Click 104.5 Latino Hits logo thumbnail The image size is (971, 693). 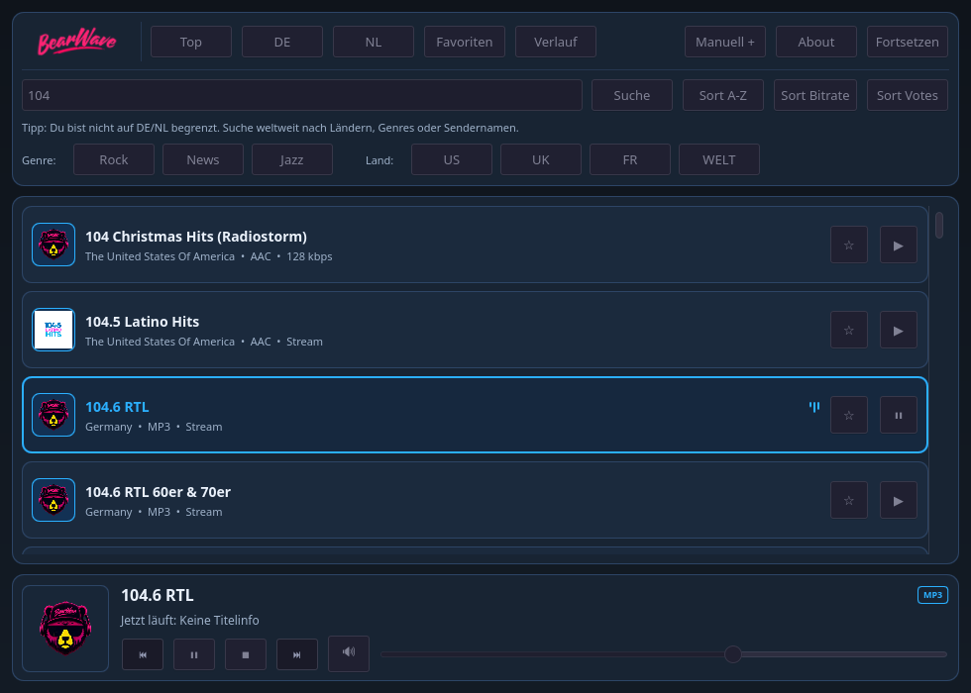tap(54, 330)
